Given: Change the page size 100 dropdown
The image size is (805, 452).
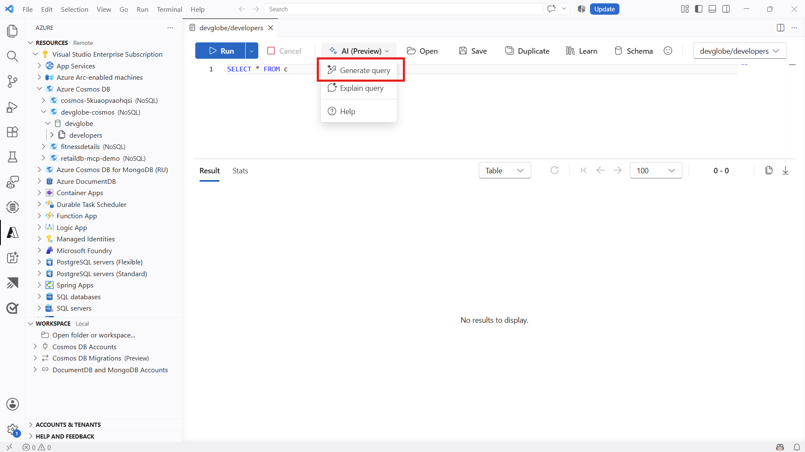Looking at the screenshot, I should tap(656, 170).
